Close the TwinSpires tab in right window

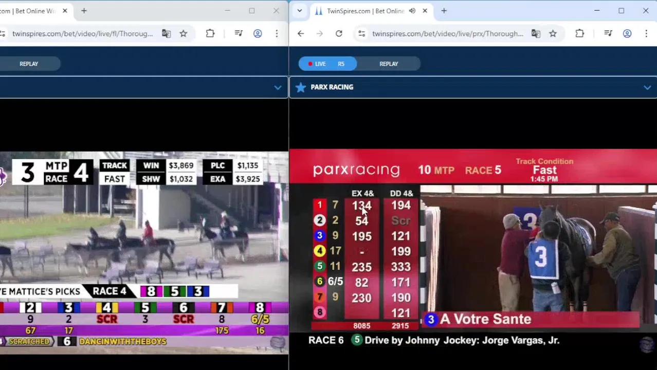pyautogui.click(x=425, y=11)
